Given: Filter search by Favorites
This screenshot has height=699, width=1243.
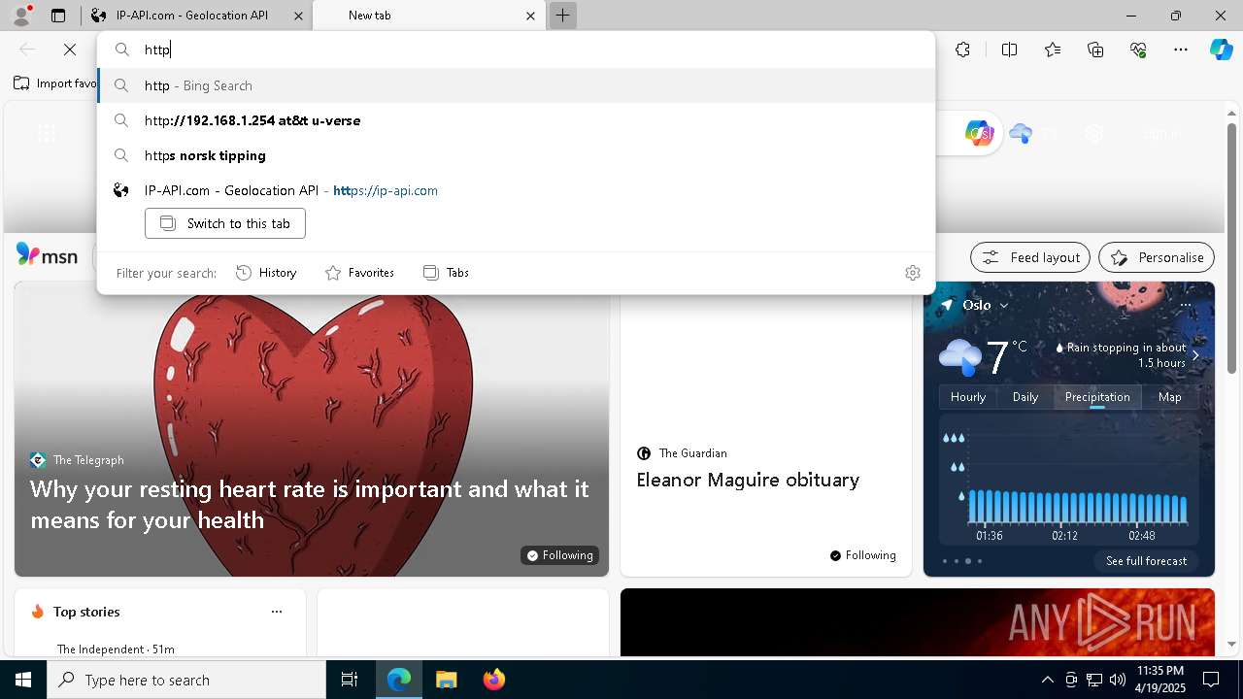Looking at the screenshot, I should coord(359,273).
